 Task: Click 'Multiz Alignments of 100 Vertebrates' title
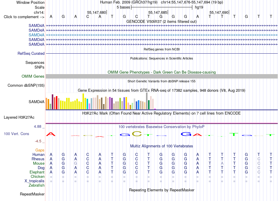162,146
